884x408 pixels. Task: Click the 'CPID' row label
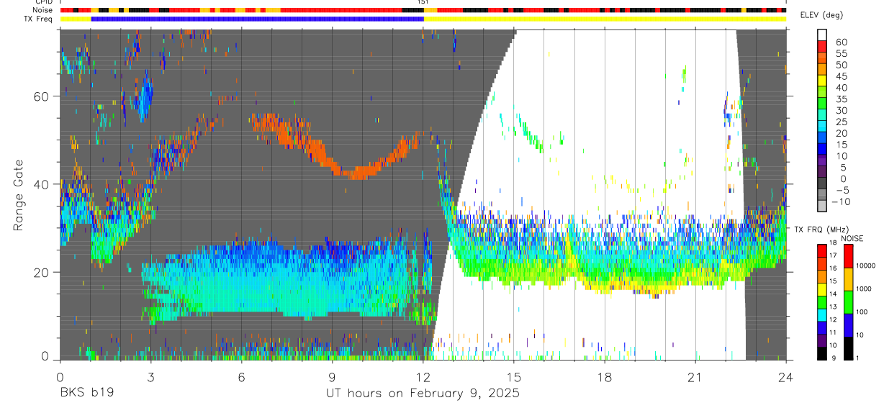click(x=44, y=2)
